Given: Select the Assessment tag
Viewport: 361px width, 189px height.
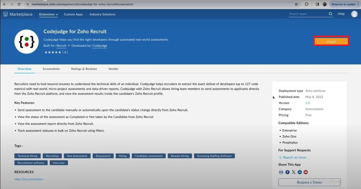Looking at the screenshot, I should pyautogui.click(x=103, y=156).
